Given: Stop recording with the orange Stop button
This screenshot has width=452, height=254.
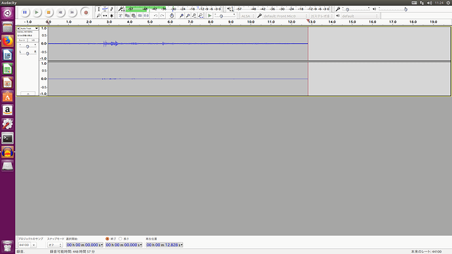Looking at the screenshot, I should coord(48,12).
